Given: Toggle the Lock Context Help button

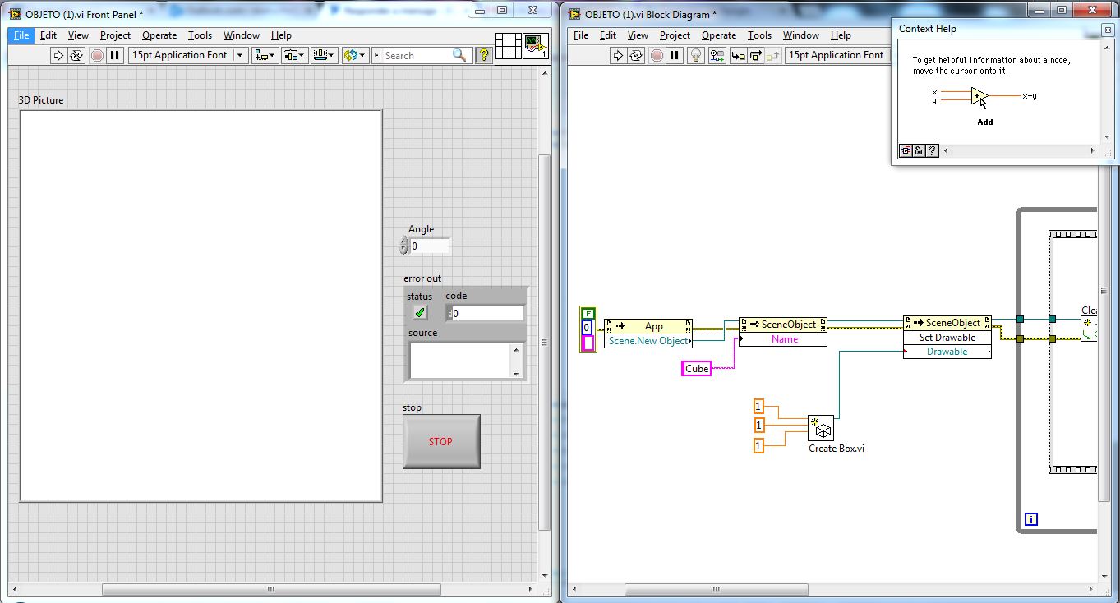Looking at the screenshot, I should (x=919, y=150).
